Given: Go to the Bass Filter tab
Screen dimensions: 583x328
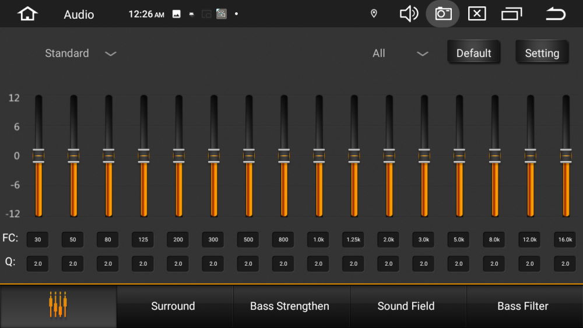Looking at the screenshot, I should click(523, 306).
